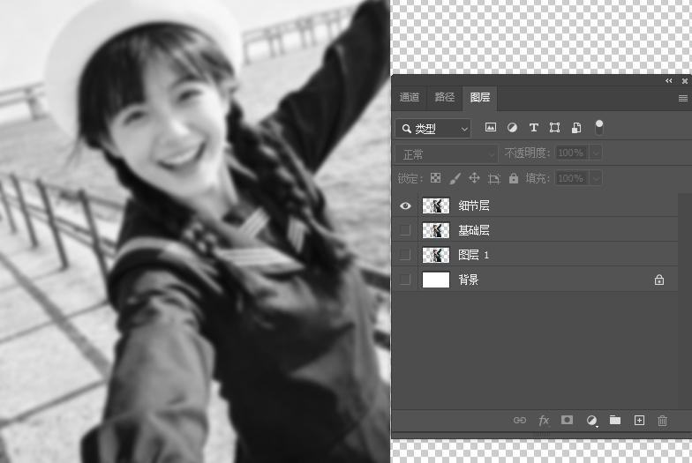Viewport: 692px width, 463px height.
Task: Select the 图层 1 layer thumbnail
Action: coord(436,255)
